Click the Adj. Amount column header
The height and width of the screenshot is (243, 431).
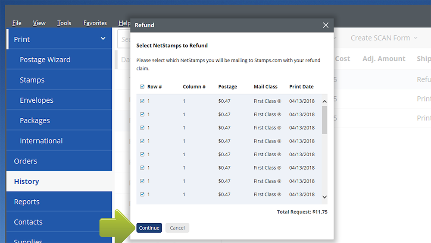[x=384, y=59]
